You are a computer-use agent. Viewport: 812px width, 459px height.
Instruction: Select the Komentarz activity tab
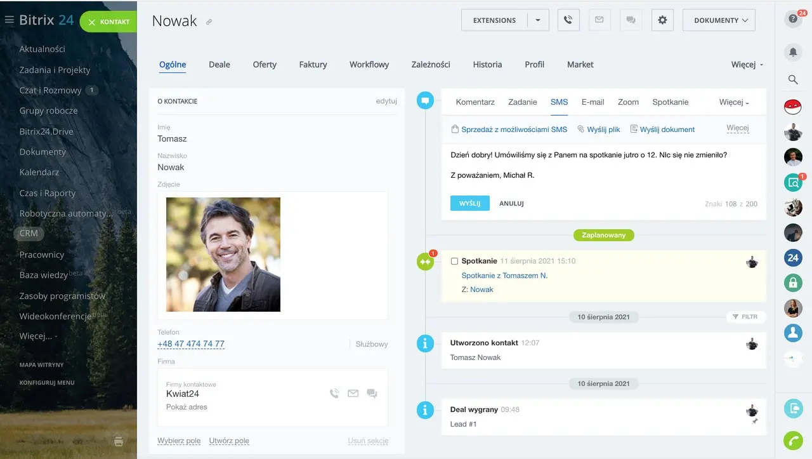tap(475, 102)
